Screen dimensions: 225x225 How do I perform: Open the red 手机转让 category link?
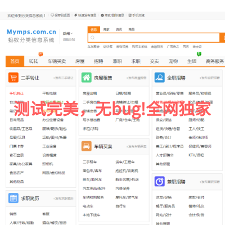point(17,93)
